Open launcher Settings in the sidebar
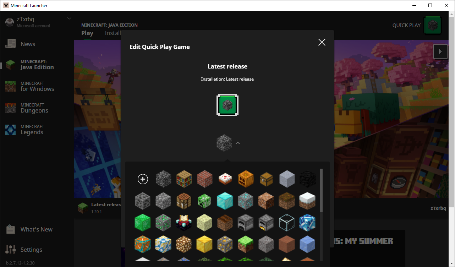This screenshot has height=267, width=455. pos(37,250)
